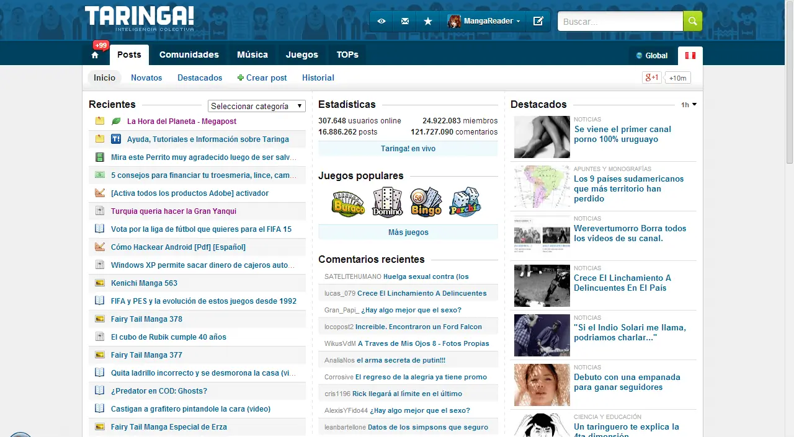Open post Windows XP permite sacar dinero de cajeros
794x437 pixels.
click(x=203, y=265)
